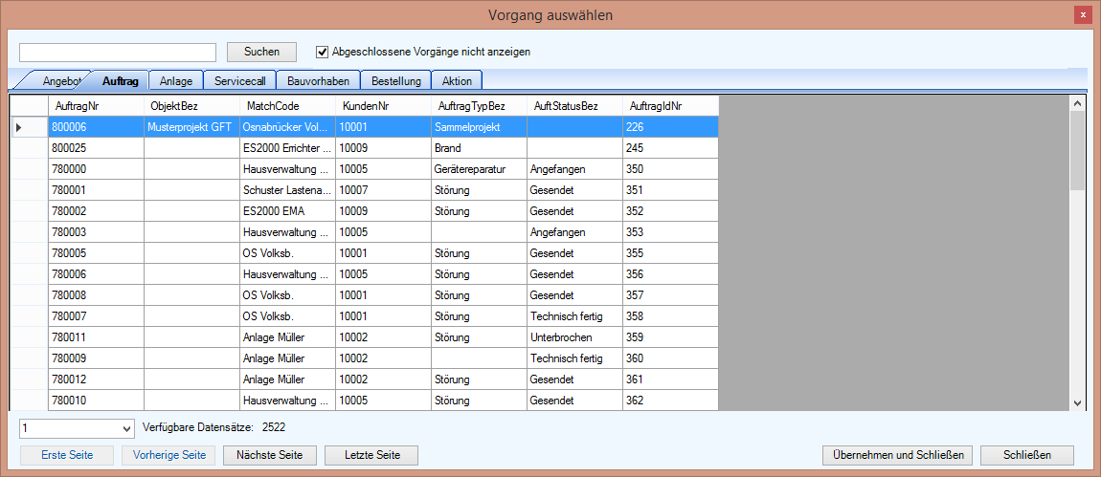1101x477 pixels.
Task: Click the row selector arrow for order 800006
Action: pyautogui.click(x=19, y=126)
